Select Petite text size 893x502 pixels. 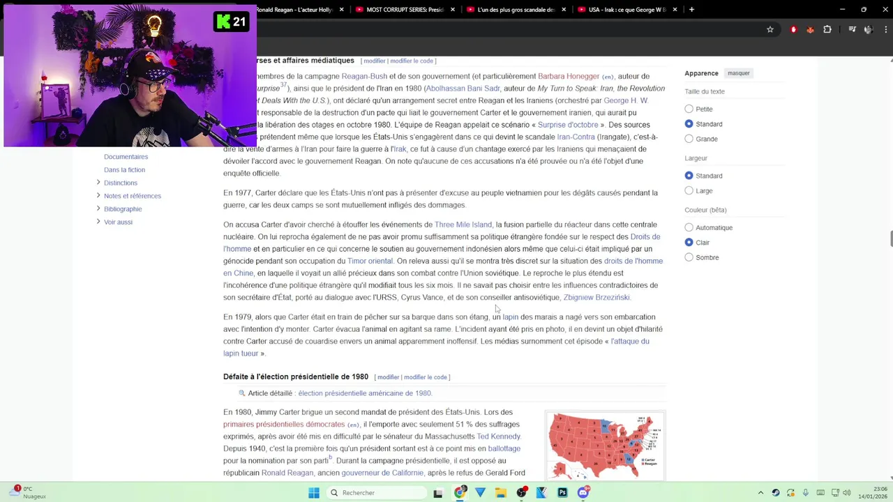(x=689, y=109)
